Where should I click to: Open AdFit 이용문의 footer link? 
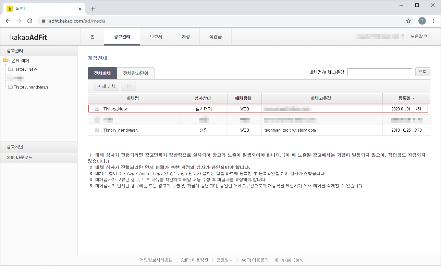tap(255, 260)
